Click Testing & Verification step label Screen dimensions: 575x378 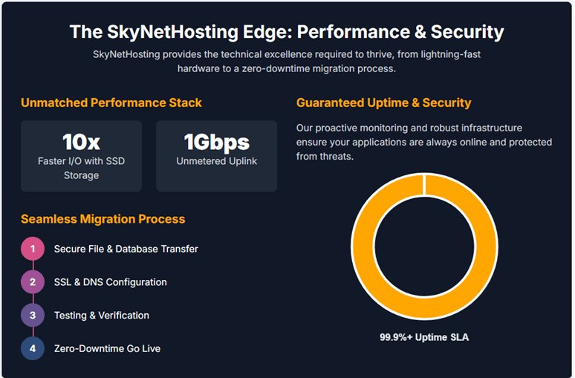[101, 316]
